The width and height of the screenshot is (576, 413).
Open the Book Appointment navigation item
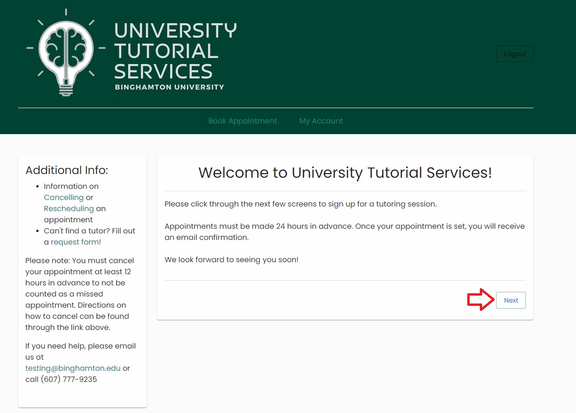tap(242, 121)
